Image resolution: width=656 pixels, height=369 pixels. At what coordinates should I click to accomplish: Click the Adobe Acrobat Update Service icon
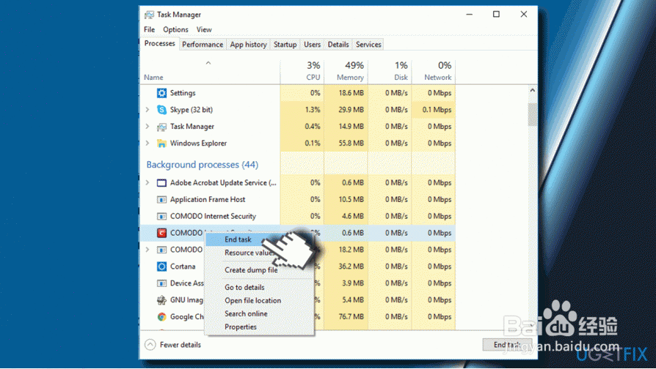[161, 183]
